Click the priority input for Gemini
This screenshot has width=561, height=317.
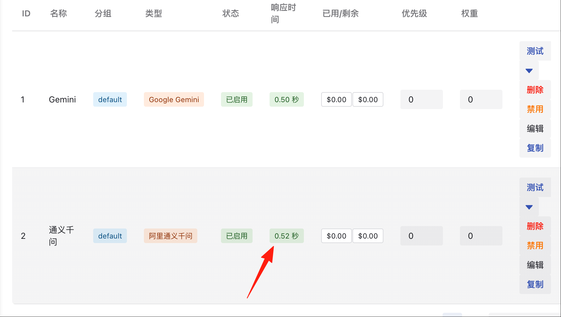click(x=421, y=99)
